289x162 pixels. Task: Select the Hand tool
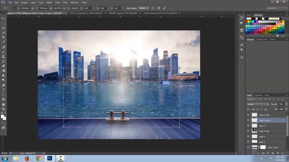[x=3, y=104]
